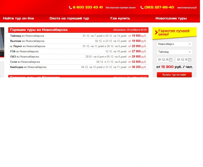Go to Где купить menu item

tap(120, 18)
